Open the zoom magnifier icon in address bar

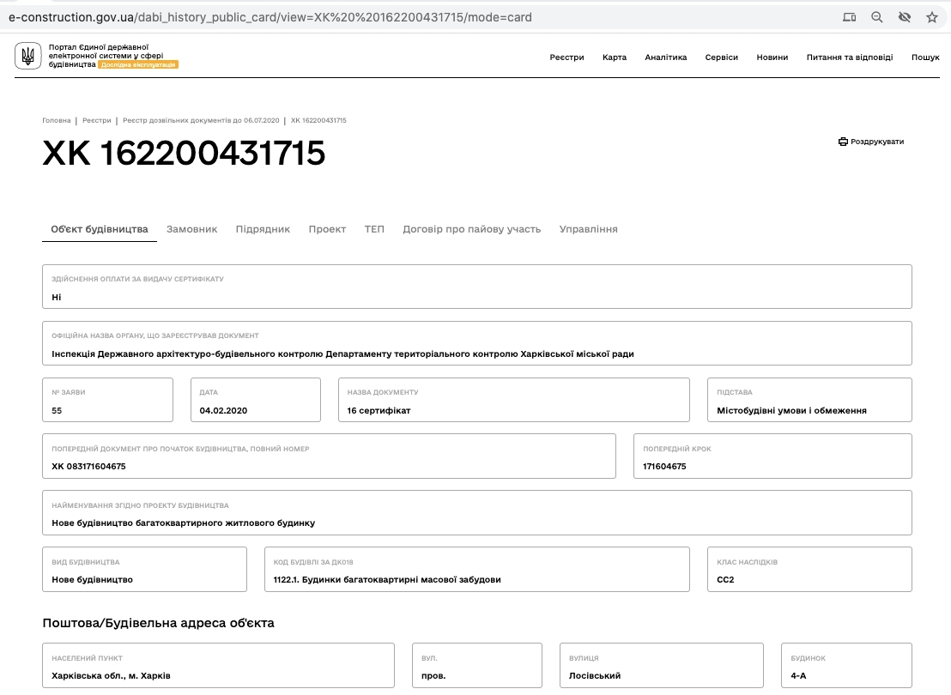click(877, 17)
